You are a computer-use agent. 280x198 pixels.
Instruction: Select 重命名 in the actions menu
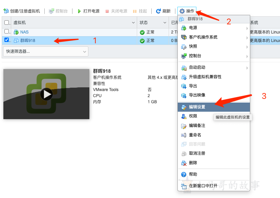click(x=214, y=135)
